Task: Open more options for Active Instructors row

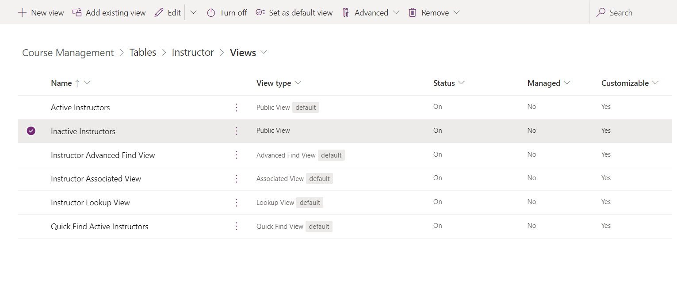Action: point(237,108)
